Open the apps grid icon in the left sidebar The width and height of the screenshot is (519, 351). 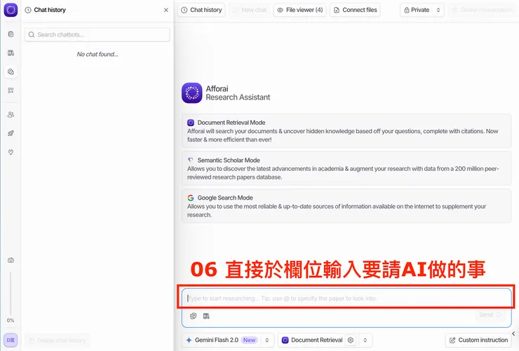[x=11, y=90]
